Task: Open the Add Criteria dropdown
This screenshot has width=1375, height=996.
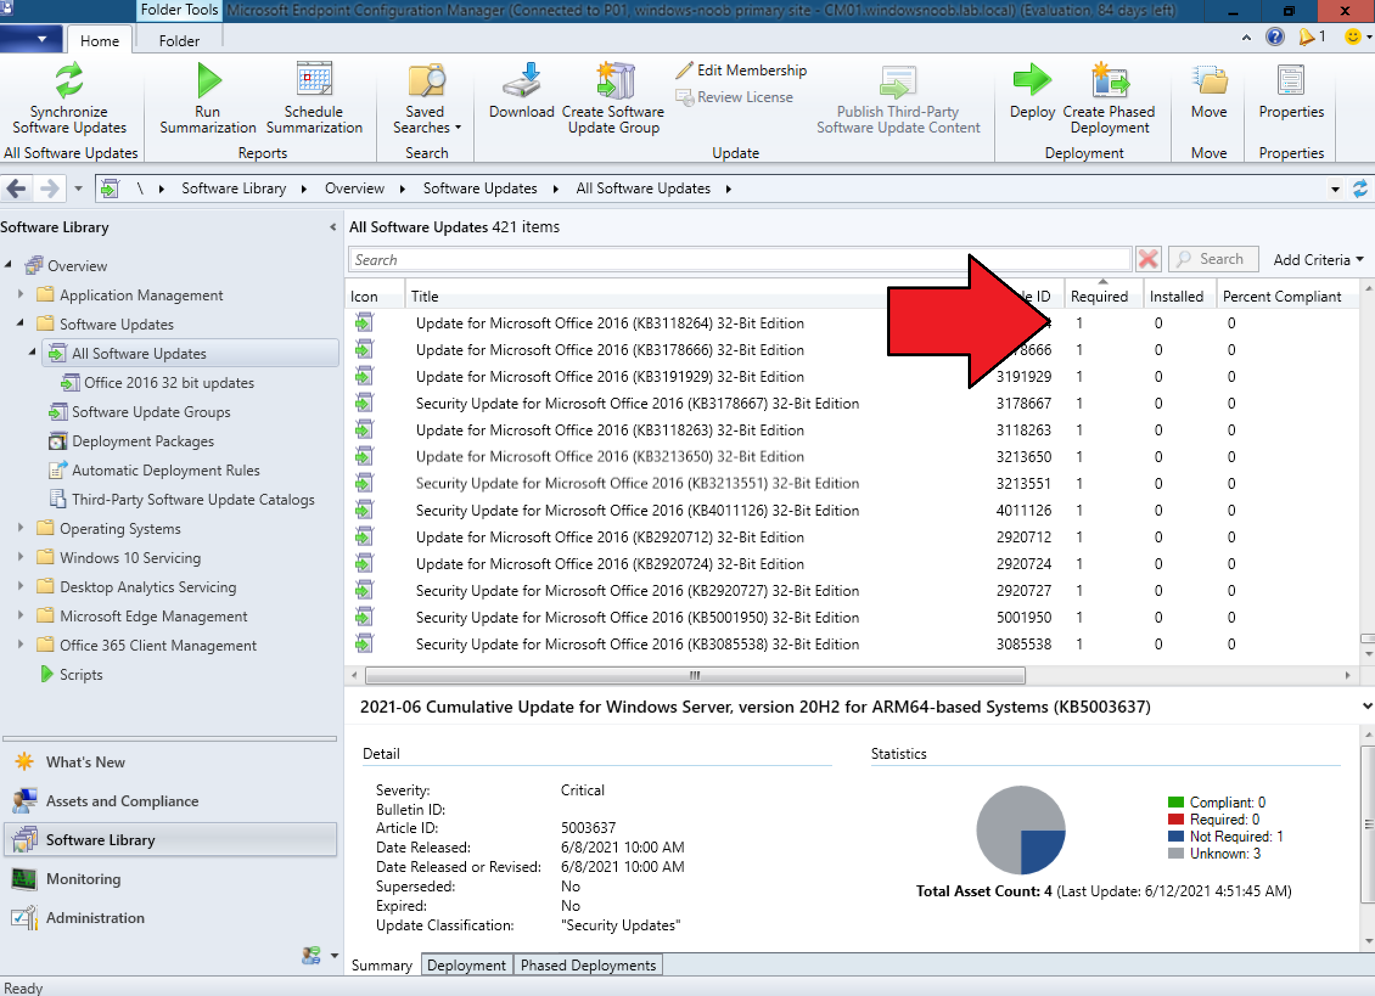Action: coord(1318,260)
